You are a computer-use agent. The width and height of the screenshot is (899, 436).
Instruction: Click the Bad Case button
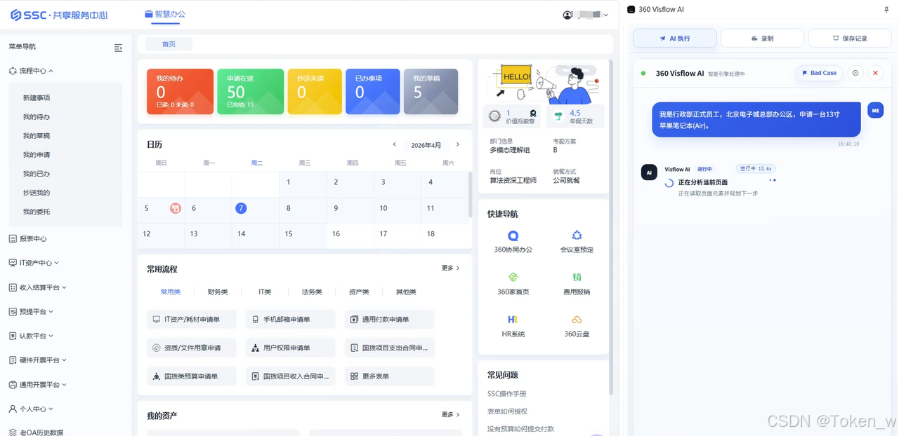point(819,73)
